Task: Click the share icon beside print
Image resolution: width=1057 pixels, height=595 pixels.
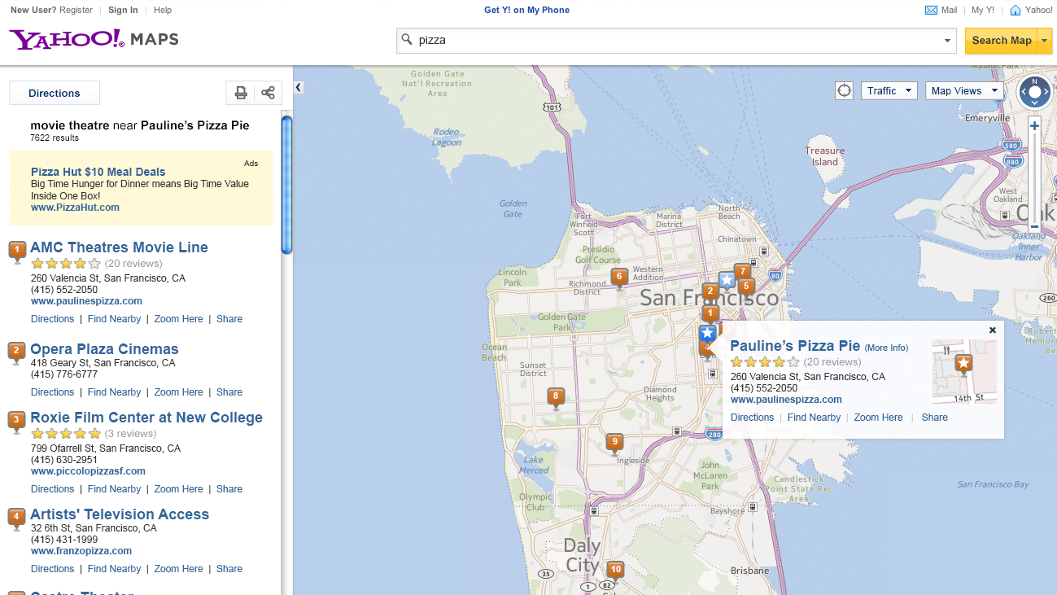Action: (x=268, y=93)
